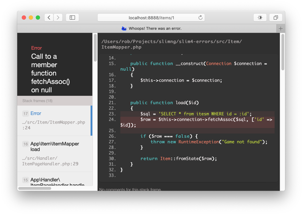Click line 17 $this->connection = $connection

(181, 80)
